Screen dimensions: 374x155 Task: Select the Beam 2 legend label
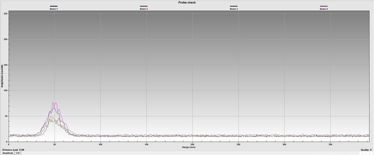point(144,9)
